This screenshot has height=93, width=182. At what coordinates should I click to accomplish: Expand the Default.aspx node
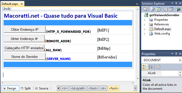tap(145, 29)
